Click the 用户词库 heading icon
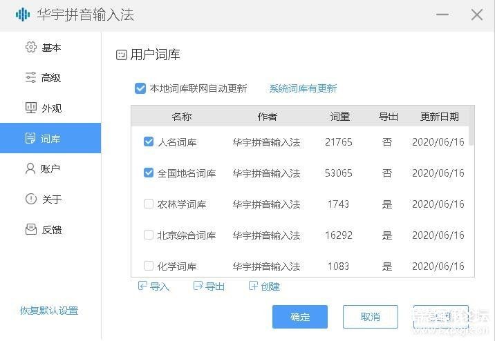The image size is (495, 341). [x=122, y=55]
